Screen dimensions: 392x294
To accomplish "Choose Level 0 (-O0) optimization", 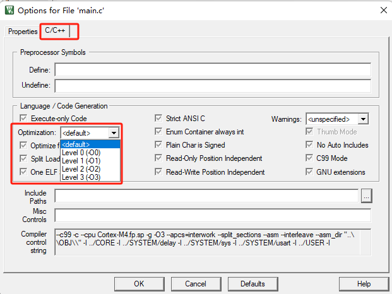I will tap(83, 152).
